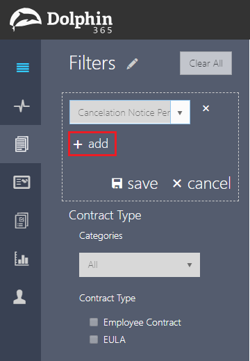Open the hamburger menu in the sidebar
The height and width of the screenshot is (361, 250).
tap(23, 67)
